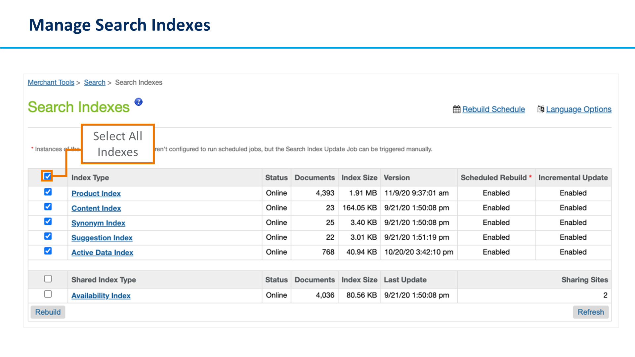Select the 164.05 KB index size cell

tap(360, 208)
